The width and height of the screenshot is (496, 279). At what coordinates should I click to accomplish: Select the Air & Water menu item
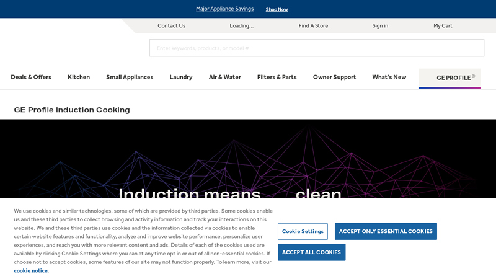click(224, 77)
